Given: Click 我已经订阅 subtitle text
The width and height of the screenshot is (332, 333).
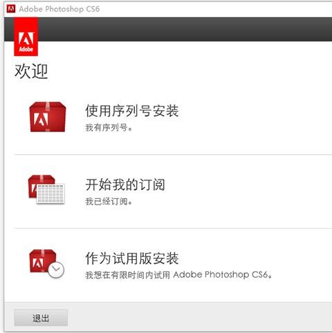Looking at the screenshot, I should [x=109, y=201].
